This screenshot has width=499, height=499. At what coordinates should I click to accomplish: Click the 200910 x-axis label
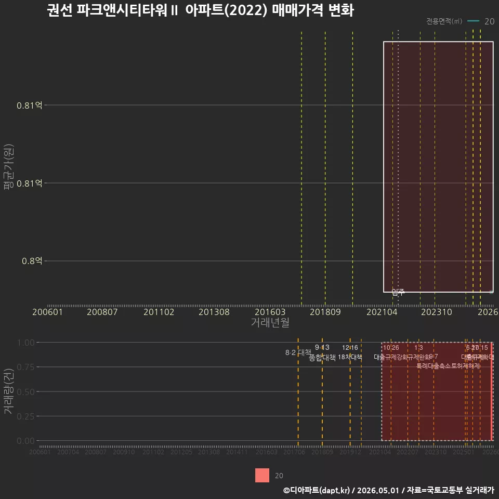[x=124, y=452]
